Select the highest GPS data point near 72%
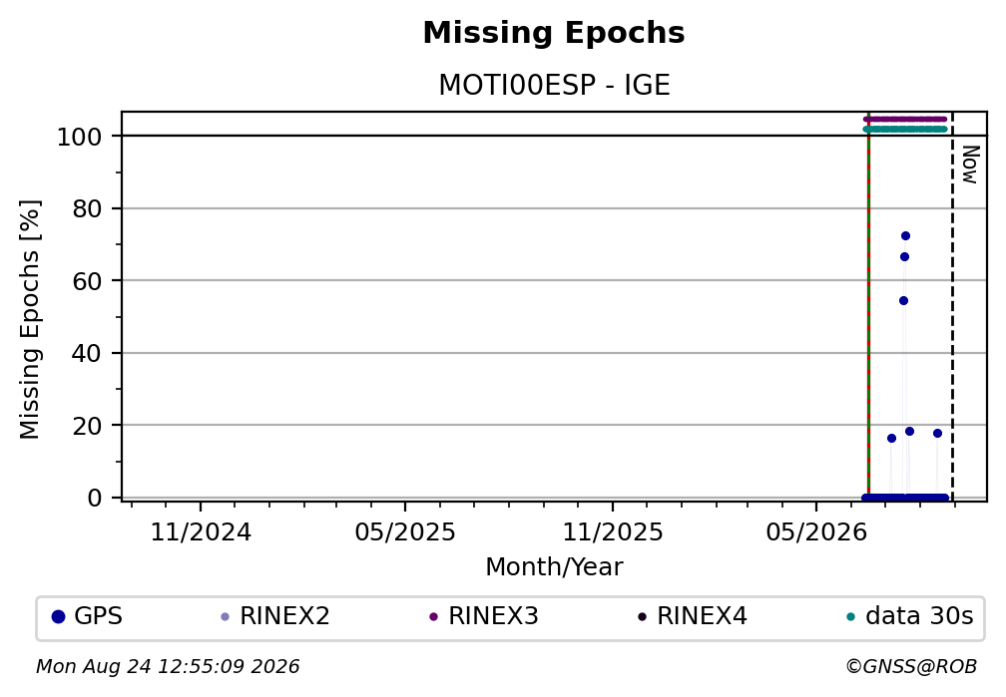The height and width of the screenshot is (697, 1006). 905,236
